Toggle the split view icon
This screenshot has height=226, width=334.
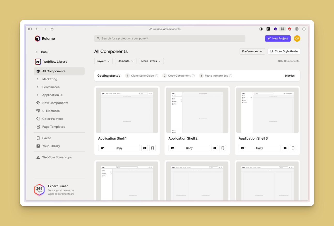coord(304,29)
